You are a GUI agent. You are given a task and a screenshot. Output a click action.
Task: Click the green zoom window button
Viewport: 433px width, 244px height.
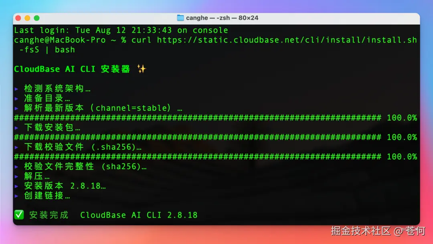tap(36, 18)
